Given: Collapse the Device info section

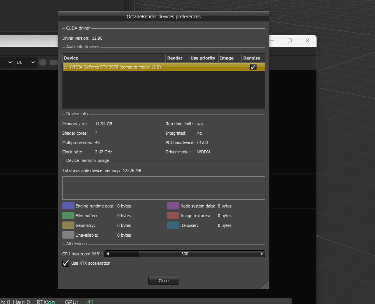Looking at the screenshot, I should (x=64, y=114).
